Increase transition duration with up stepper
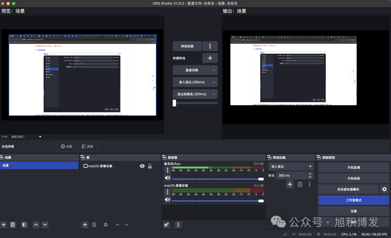The width and height of the screenshot is (391, 238). tap(310, 174)
